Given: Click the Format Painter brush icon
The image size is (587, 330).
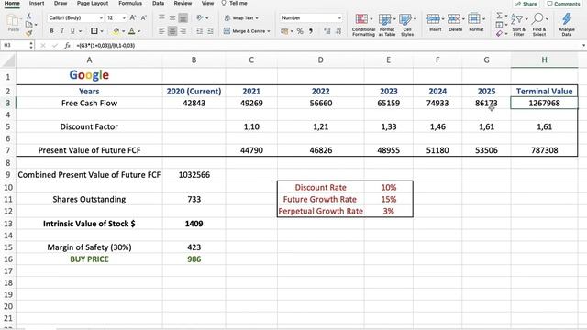Looking at the screenshot, I should pyautogui.click(x=28, y=33).
